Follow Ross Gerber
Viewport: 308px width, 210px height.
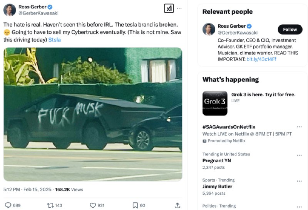point(290,30)
